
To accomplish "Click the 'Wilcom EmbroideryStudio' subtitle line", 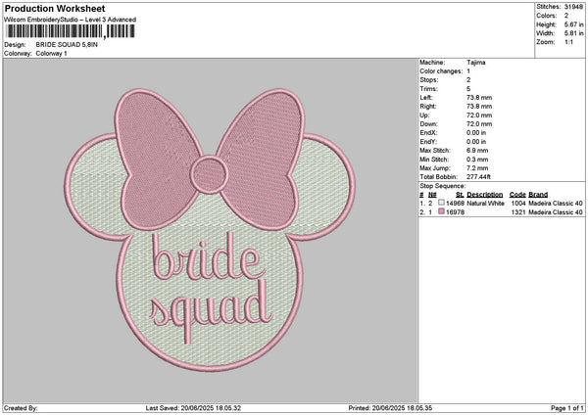I will tap(71, 20).
